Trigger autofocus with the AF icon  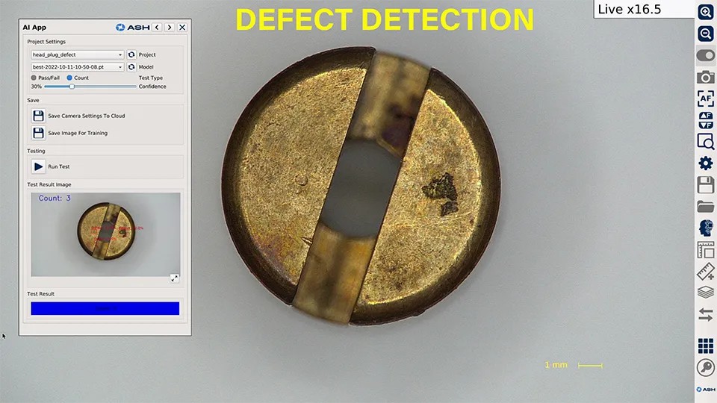[705, 99]
